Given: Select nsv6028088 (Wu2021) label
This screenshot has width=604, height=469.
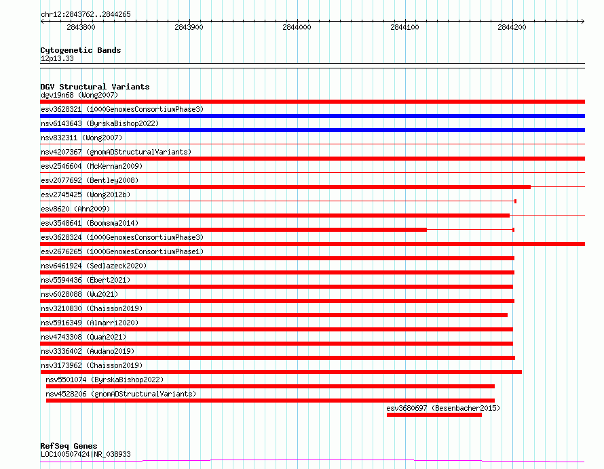Looking at the screenshot, I should click(x=79, y=294).
